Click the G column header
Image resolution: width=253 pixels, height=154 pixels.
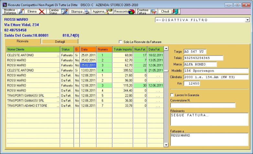coord(77,49)
